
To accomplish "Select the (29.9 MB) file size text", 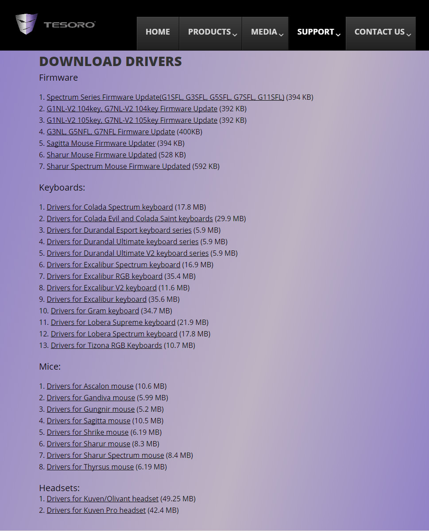I will [230, 219].
